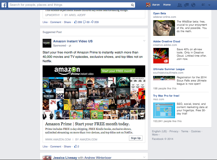
Task: Click the Ultimate league field ad image
Action: [164, 78]
